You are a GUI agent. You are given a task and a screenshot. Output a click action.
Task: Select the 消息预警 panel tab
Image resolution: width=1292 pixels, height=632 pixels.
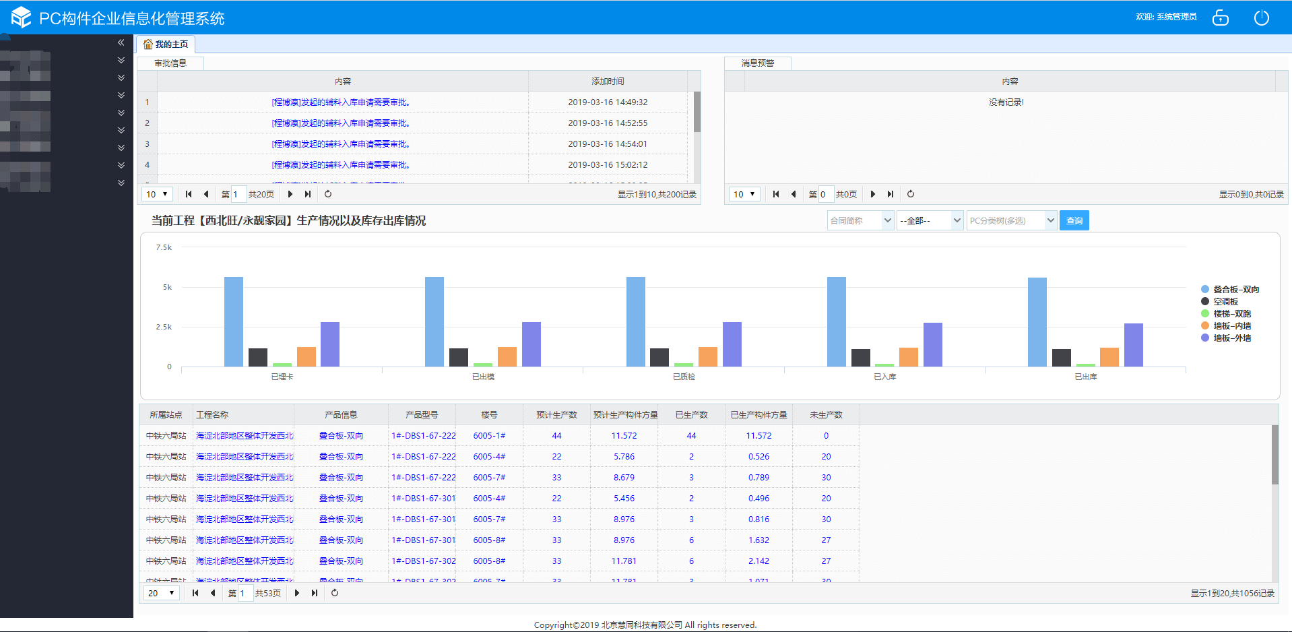coord(757,63)
